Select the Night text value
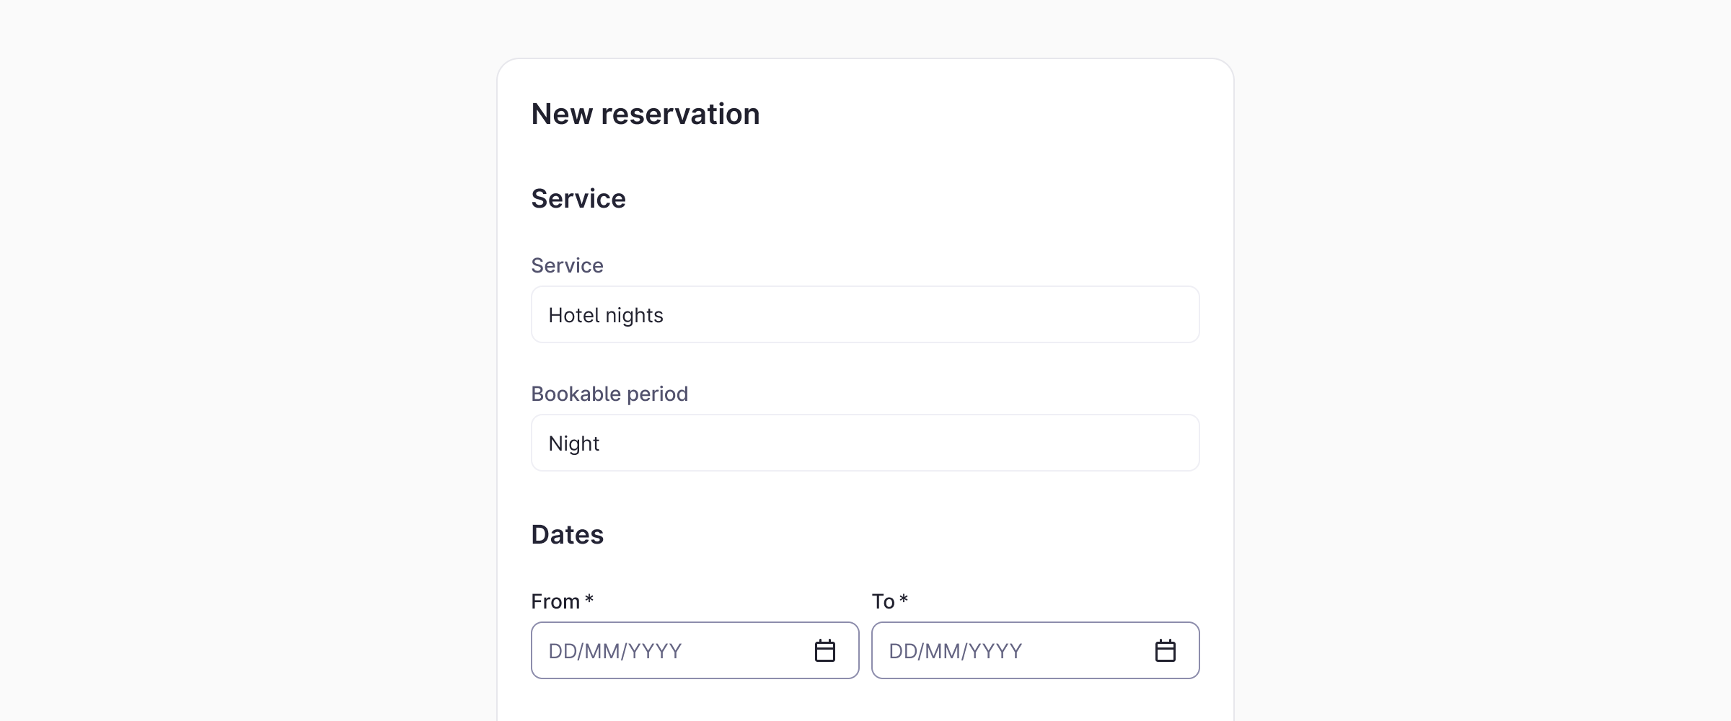Viewport: 1731px width, 721px height. 573,443
